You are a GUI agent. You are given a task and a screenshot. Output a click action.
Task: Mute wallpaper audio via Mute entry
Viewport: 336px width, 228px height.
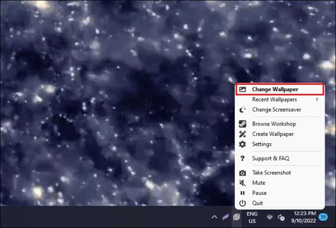[280, 183]
